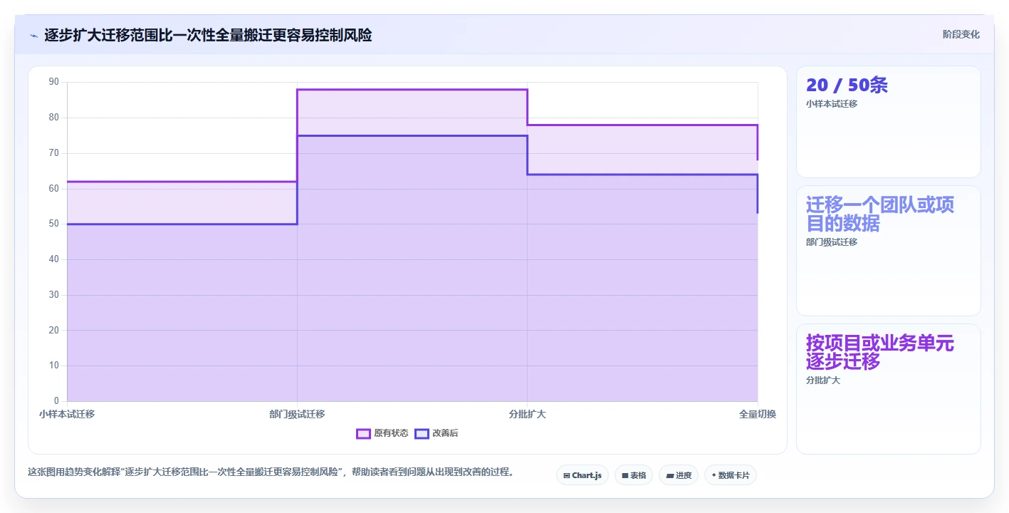Click the 分批扩大 x-axis label
The height and width of the screenshot is (513, 1009).
point(527,414)
